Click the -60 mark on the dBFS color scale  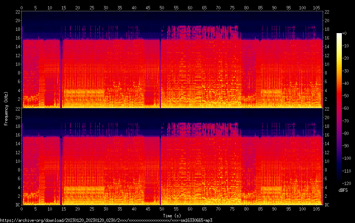click(x=343, y=108)
